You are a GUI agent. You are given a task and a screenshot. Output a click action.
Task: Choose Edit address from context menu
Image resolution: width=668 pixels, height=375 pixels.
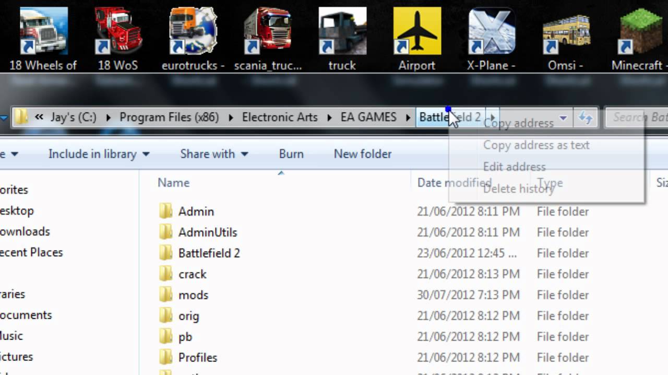(x=514, y=167)
